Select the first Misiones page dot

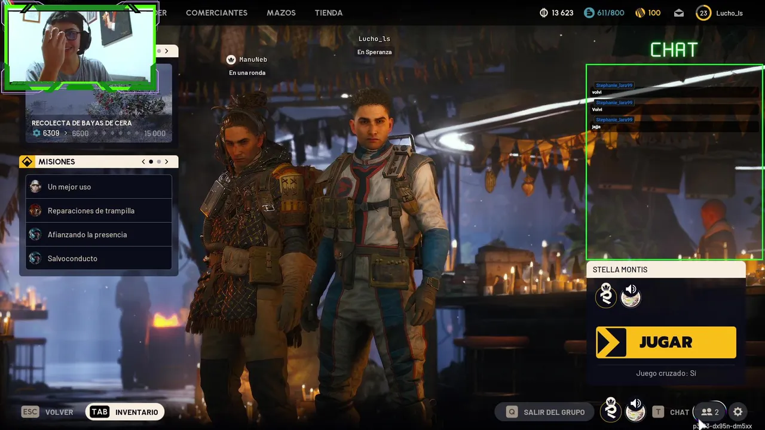(x=151, y=162)
